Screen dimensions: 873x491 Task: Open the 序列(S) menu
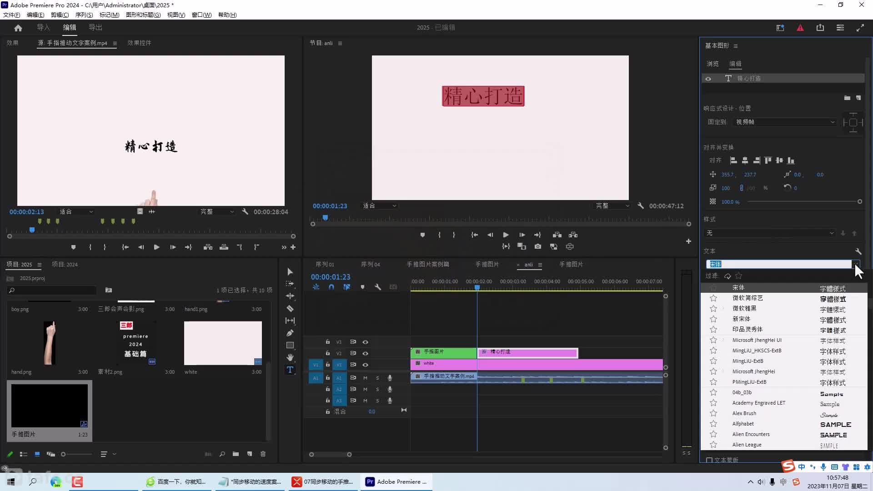(x=84, y=15)
